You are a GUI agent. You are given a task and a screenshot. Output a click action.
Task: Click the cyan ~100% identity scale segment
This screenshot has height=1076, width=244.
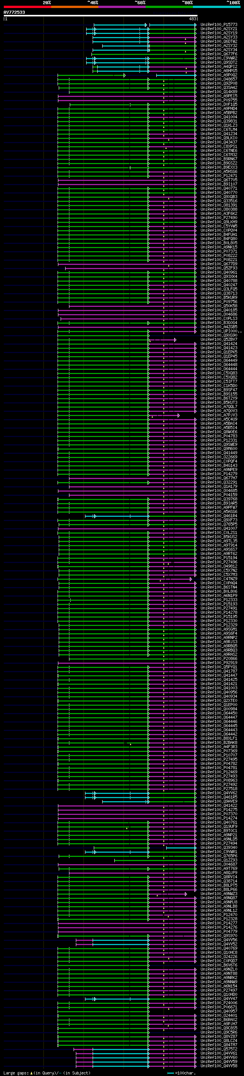tap(217, 7)
